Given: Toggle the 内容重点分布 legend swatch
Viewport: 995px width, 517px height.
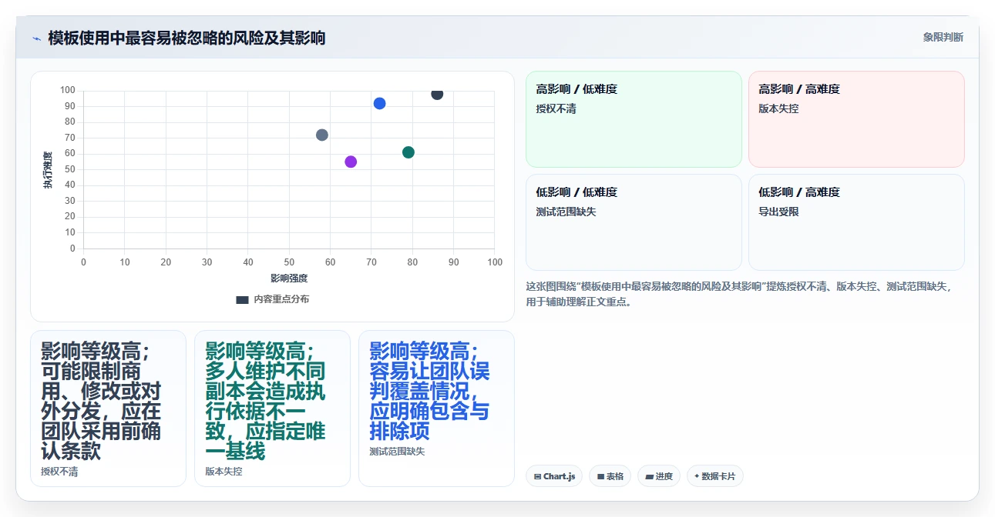Looking at the screenshot, I should click(x=242, y=299).
